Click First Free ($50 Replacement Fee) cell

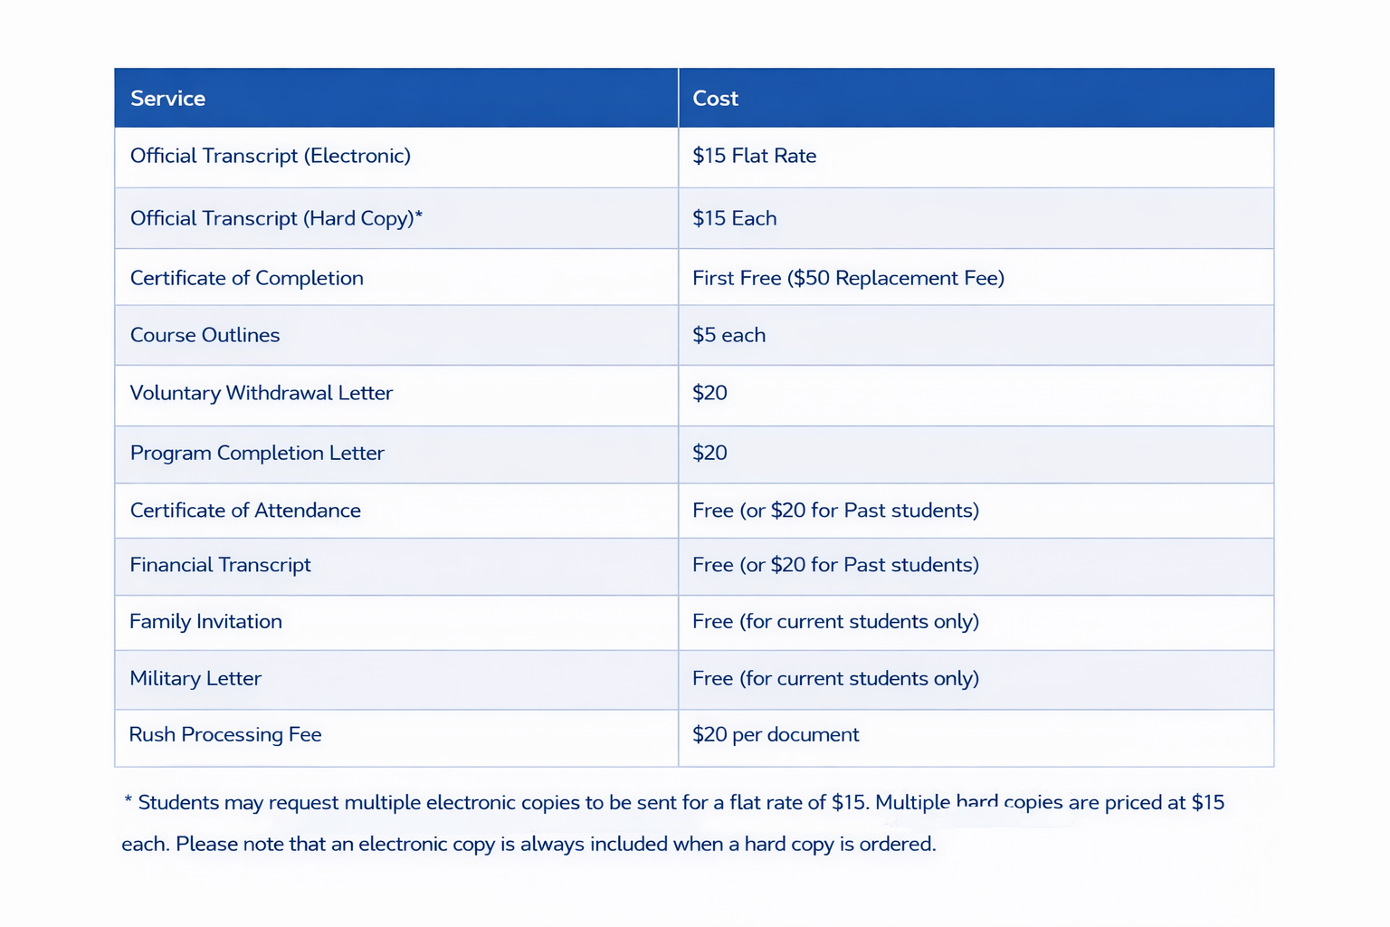tap(848, 278)
